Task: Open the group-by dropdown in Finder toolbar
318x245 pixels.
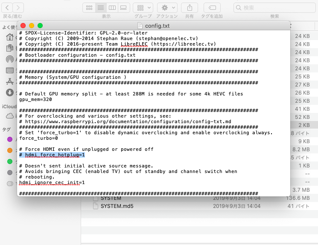Action: [143, 8]
